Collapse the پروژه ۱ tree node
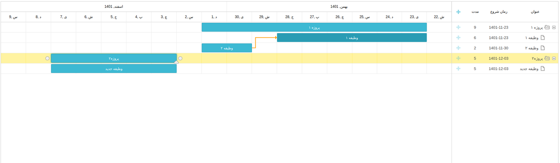This screenshot has width=560, height=163. pyautogui.click(x=554, y=27)
